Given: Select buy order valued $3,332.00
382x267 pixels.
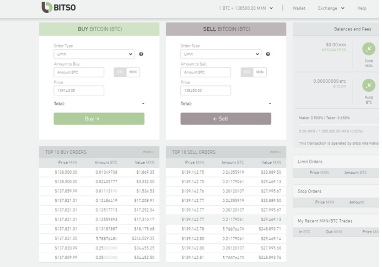Looking at the screenshot, I should pos(99,181).
